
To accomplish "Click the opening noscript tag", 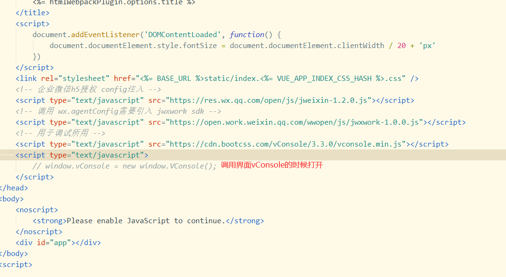I will pyautogui.click(x=37, y=210).
